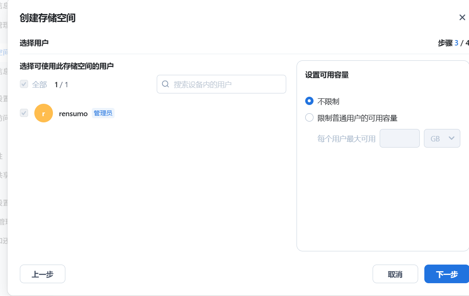Click the 选择可使用此存储空间的用户 heading
Viewport: 469px width, 296px height.
tap(67, 66)
